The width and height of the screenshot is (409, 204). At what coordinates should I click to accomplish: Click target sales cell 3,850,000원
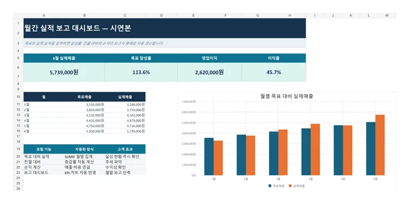click(84, 110)
